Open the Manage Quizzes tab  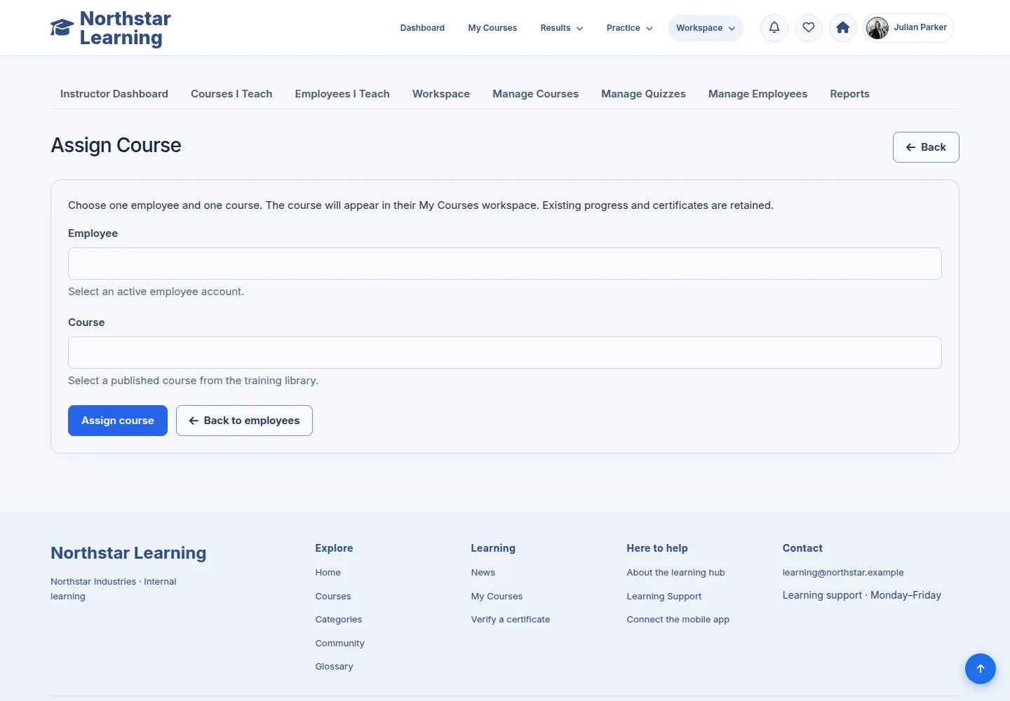(x=643, y=94)
